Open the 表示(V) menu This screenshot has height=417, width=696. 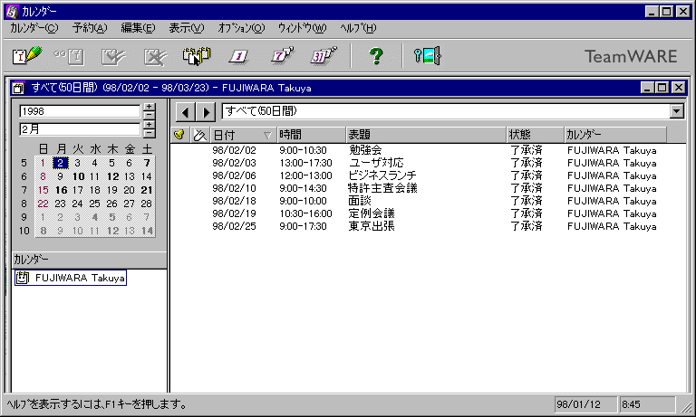point(186,28)
